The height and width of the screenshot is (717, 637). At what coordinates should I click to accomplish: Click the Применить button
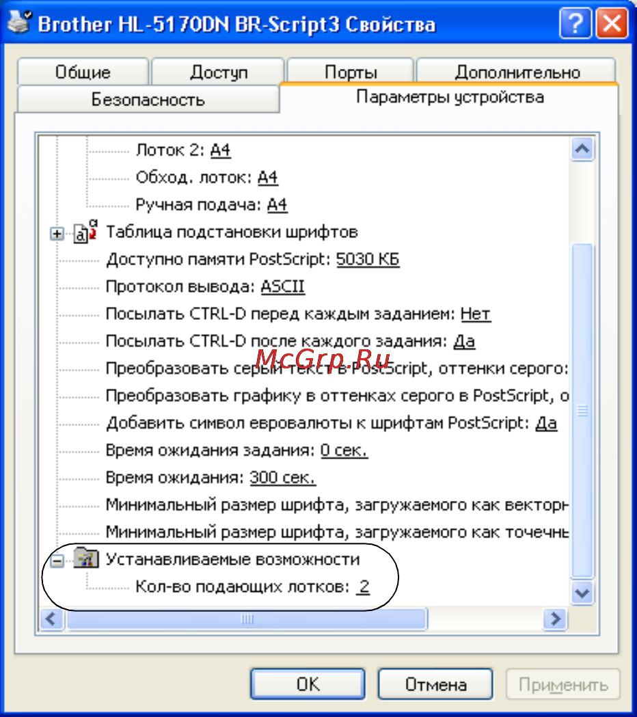(x=563, y=684)
